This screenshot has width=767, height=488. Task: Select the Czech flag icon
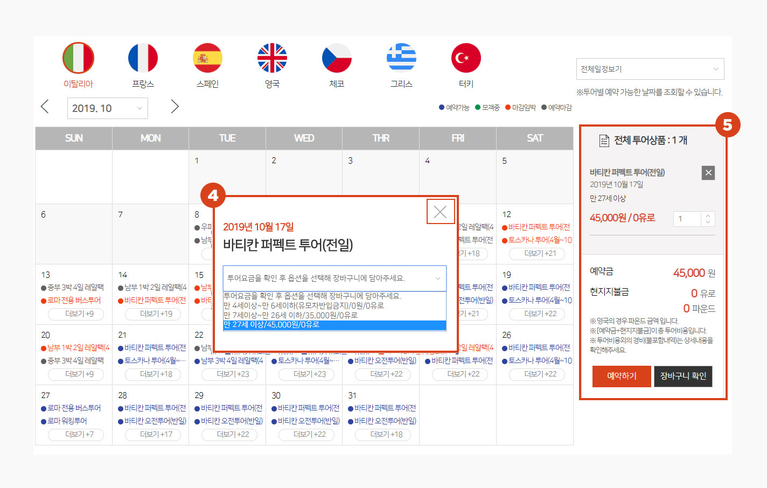click(337, 58)
